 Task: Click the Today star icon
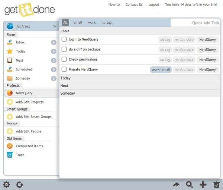(10, 51)
